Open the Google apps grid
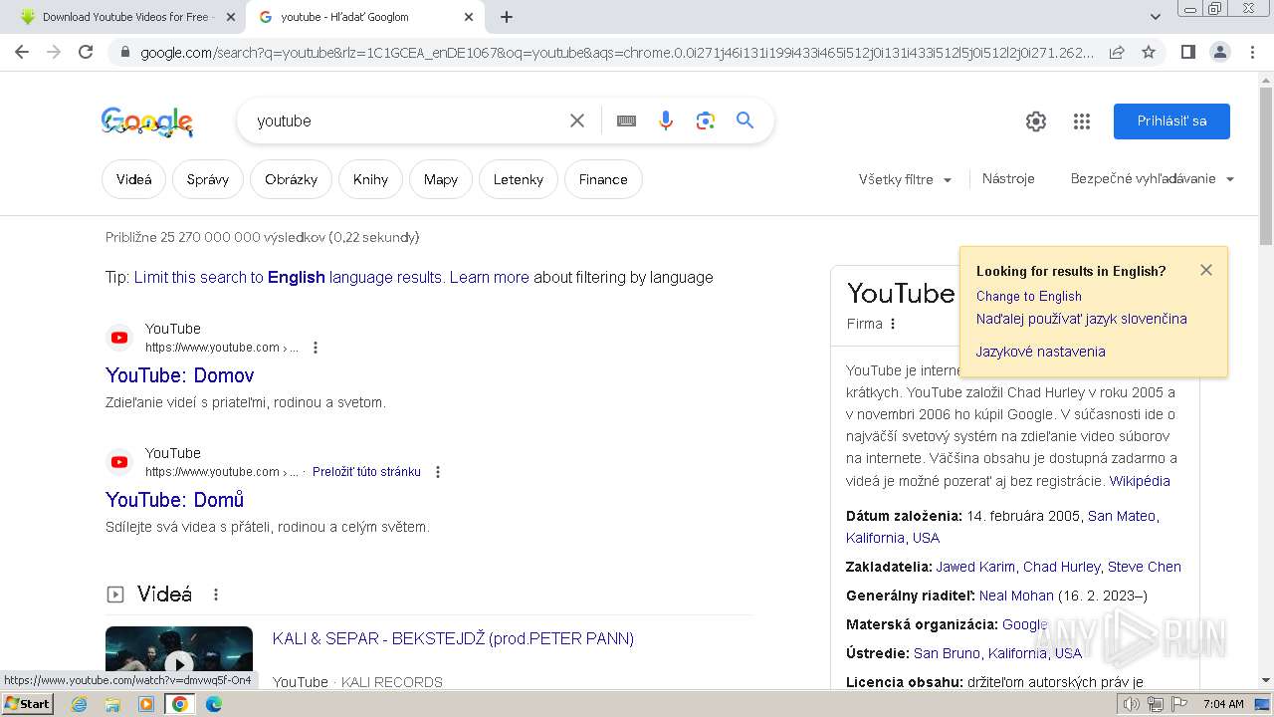The width and height of the screenshot is (1274, 717). [1082, 121]
